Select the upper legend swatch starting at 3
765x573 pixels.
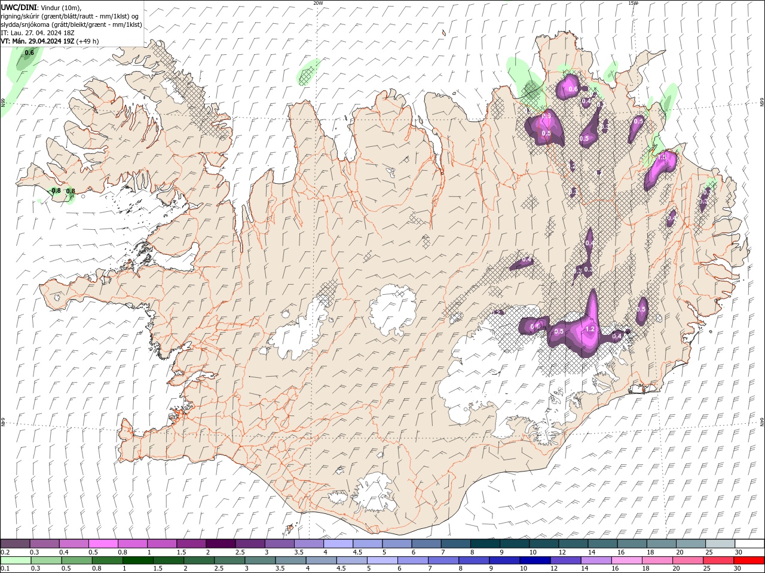tap(280, 544)
